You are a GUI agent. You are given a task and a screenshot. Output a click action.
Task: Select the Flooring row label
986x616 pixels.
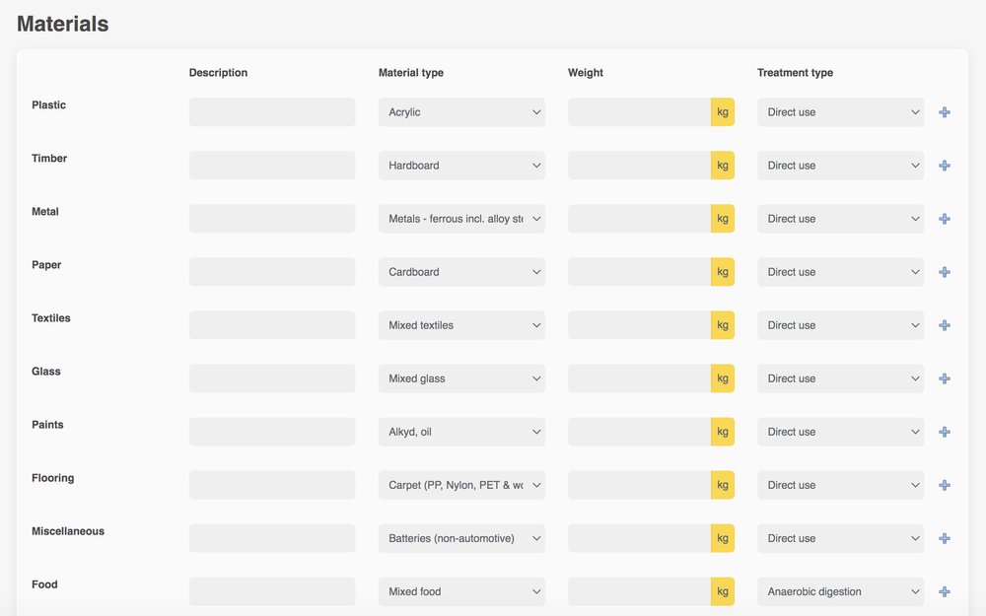[x=53, y=478]
